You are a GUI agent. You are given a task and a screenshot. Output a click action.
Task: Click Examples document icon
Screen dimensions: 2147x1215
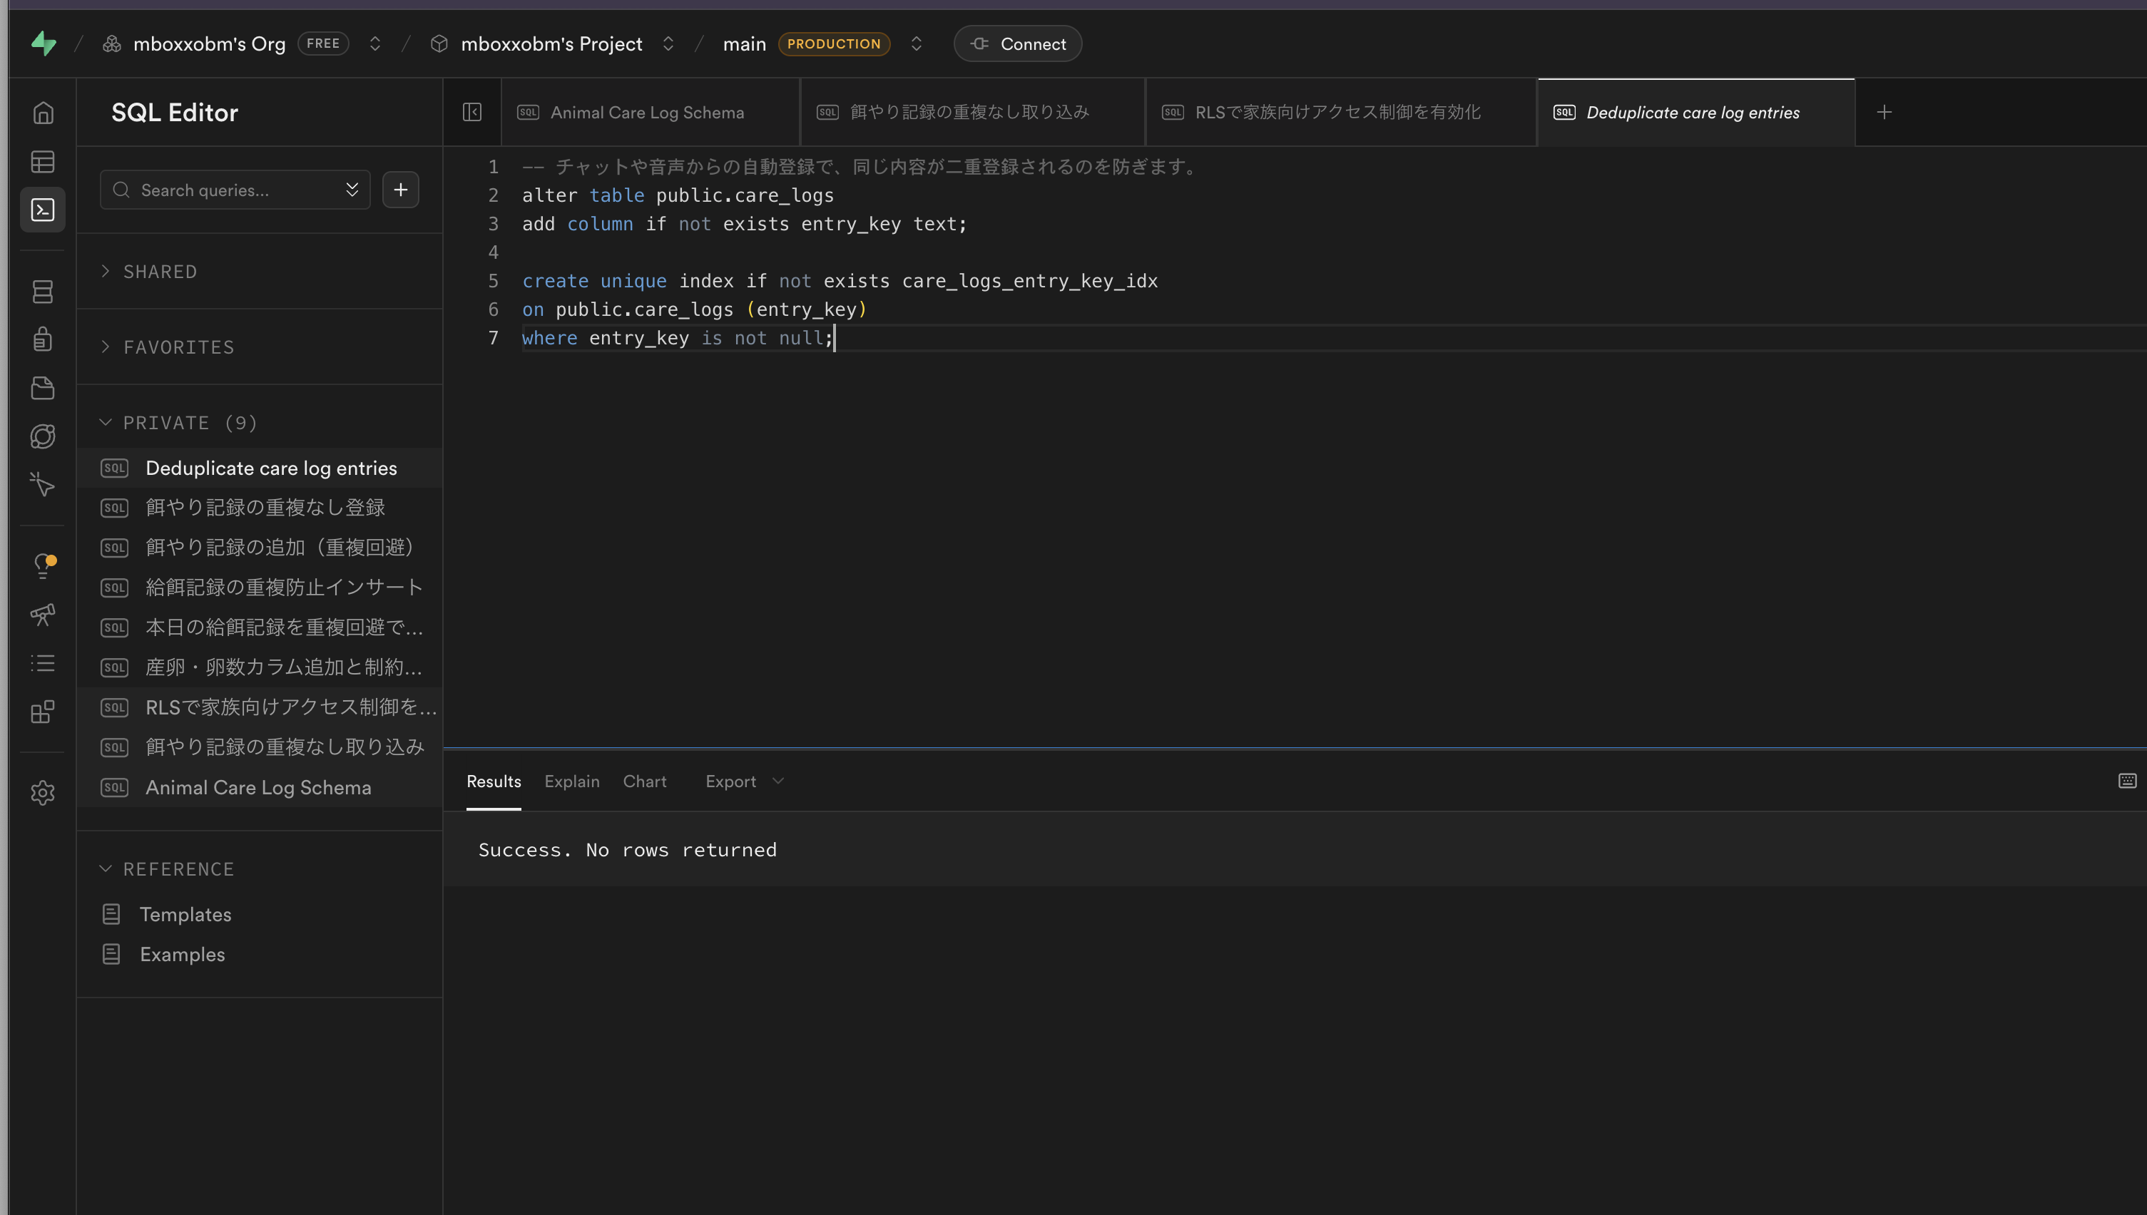pos(111,954)
